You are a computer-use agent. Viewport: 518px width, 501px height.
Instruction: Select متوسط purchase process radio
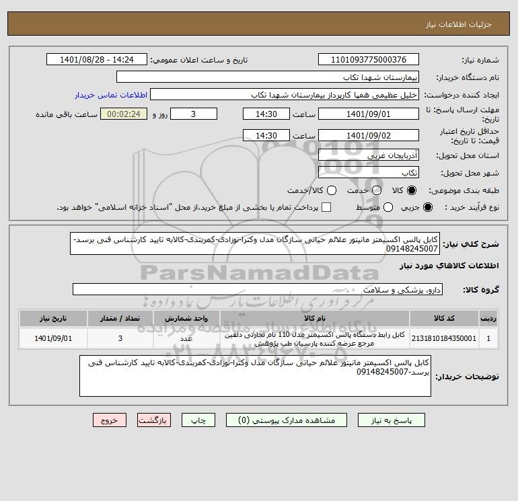388,207
